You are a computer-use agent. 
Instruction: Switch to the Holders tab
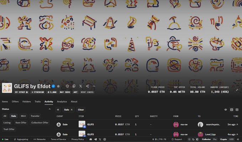point(27,102)
